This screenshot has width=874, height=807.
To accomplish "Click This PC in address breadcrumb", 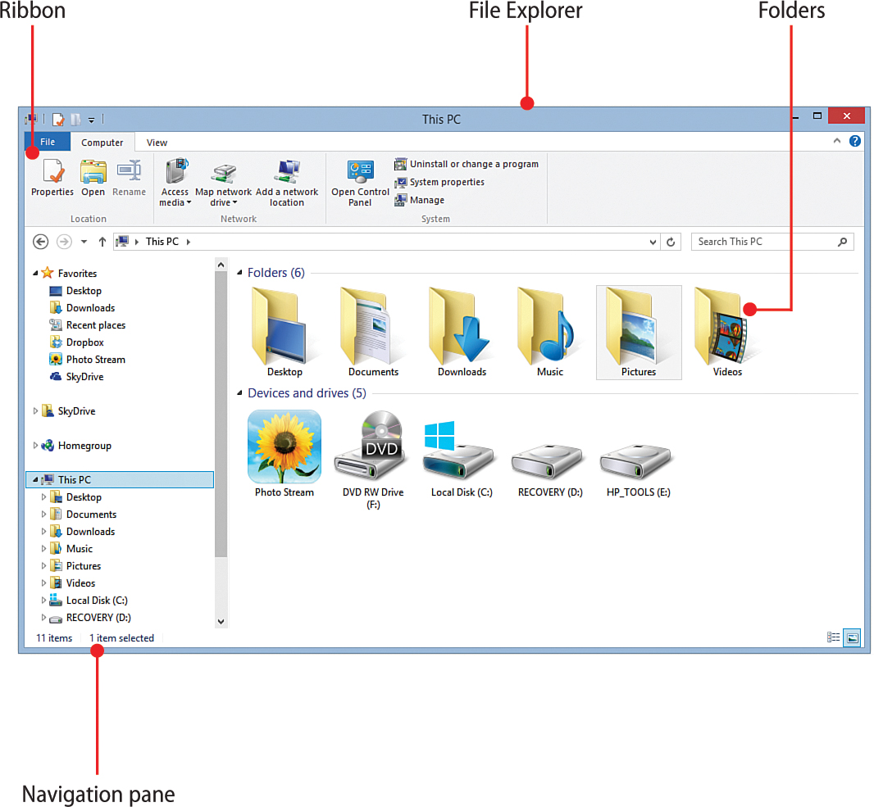I will tap(162, 242).
